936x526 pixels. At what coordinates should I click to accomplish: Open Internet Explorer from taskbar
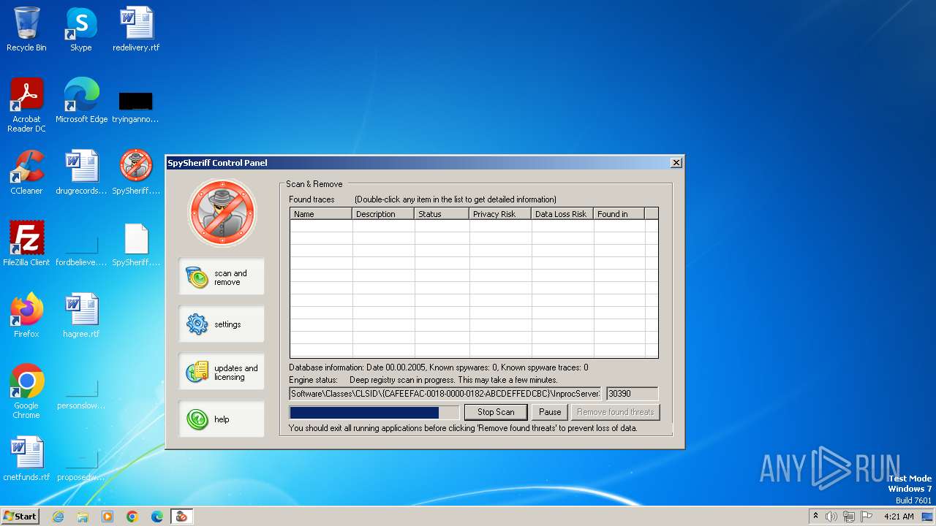click(x=58, y=517)
